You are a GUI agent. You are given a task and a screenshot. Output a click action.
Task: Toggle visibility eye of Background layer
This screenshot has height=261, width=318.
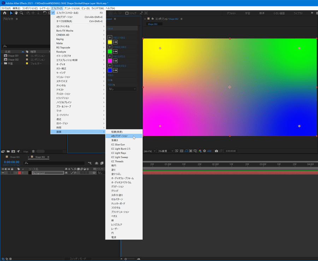coord(3,173)
